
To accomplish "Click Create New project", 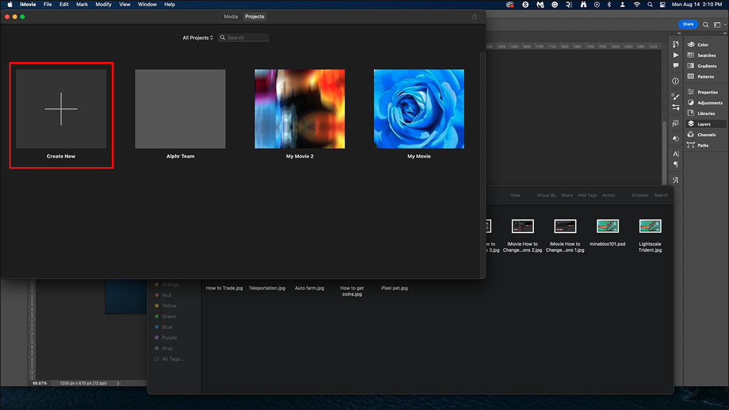I will click(x=61, y=109).
